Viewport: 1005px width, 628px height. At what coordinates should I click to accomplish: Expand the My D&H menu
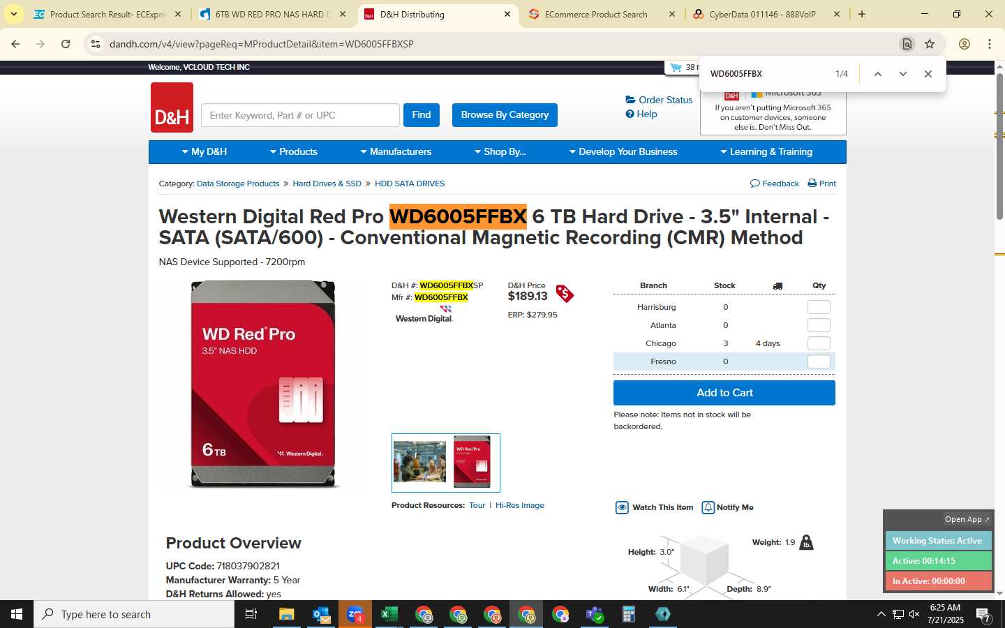click(204, 152)
